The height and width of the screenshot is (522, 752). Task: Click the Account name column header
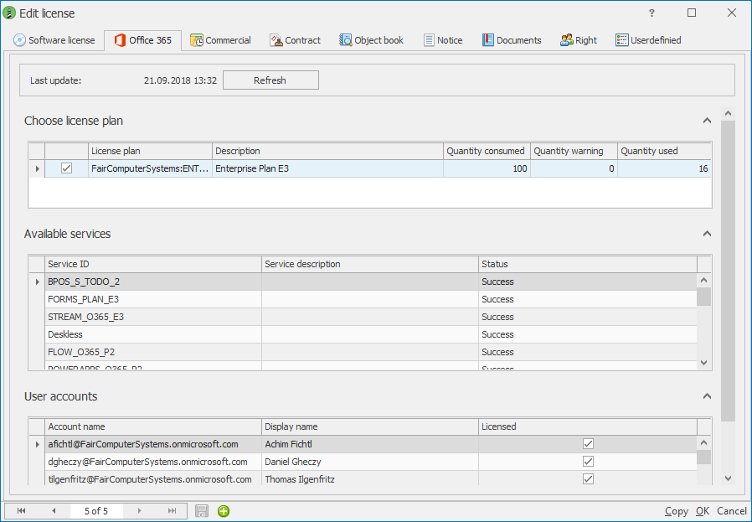tap(153, 427)
